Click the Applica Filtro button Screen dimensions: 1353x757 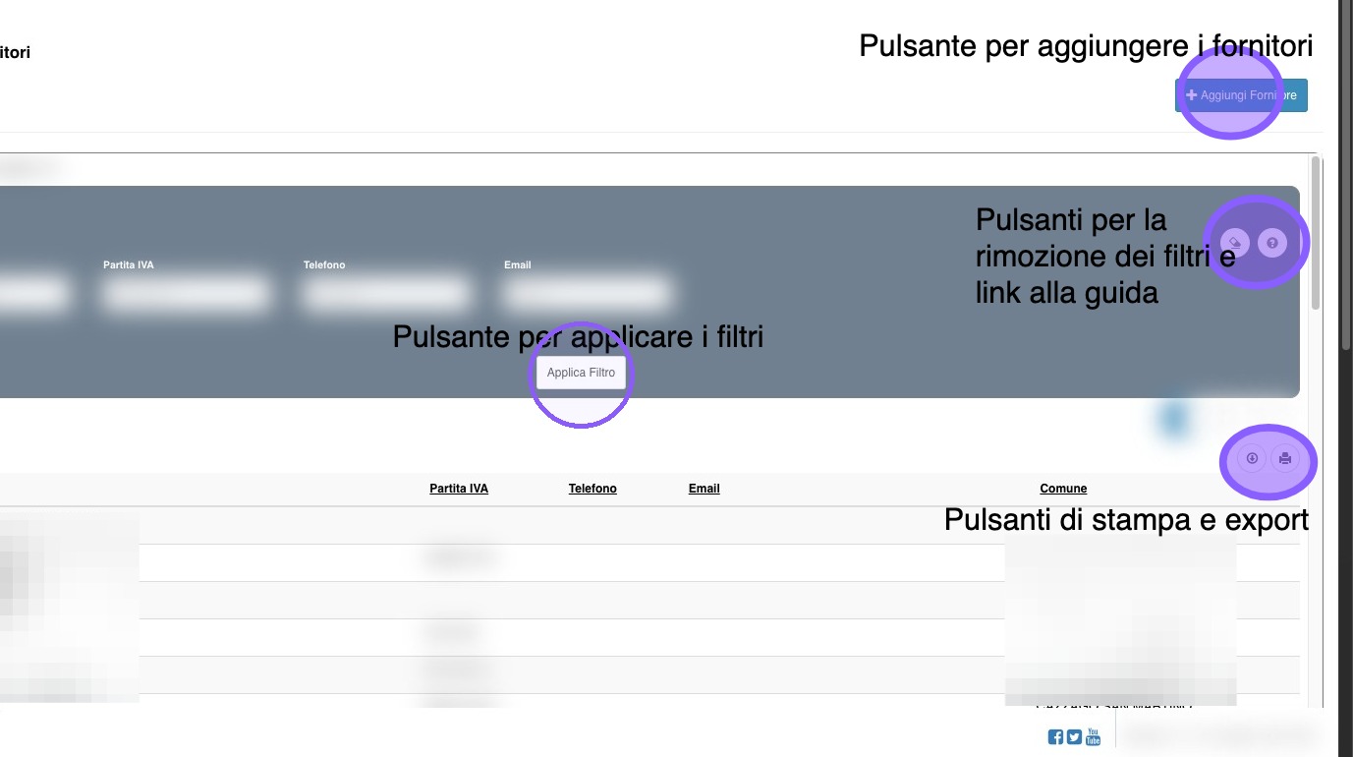point(581,373)
